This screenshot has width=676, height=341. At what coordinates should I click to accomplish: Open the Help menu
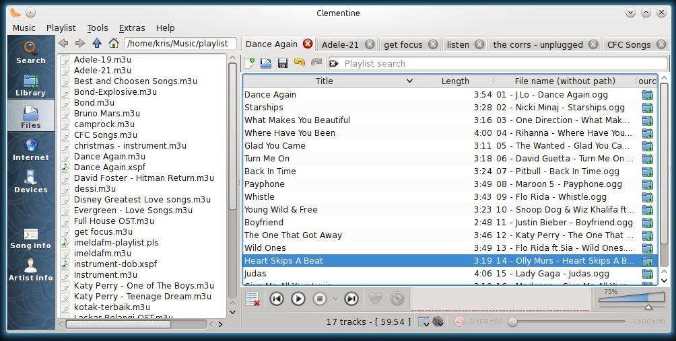[166, 28]
